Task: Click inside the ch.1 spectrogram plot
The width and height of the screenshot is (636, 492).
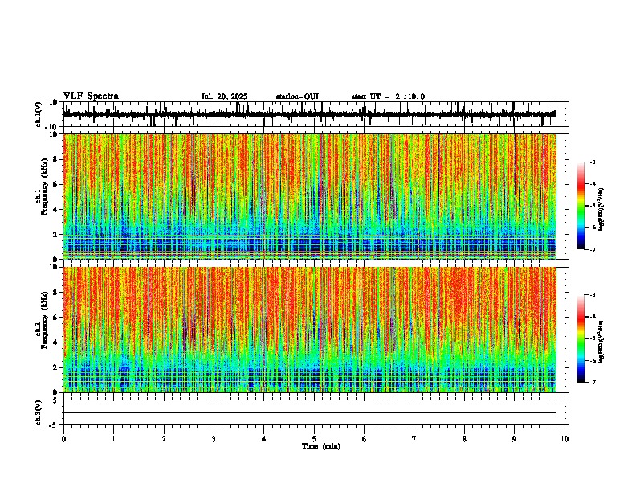Action: 310,196
